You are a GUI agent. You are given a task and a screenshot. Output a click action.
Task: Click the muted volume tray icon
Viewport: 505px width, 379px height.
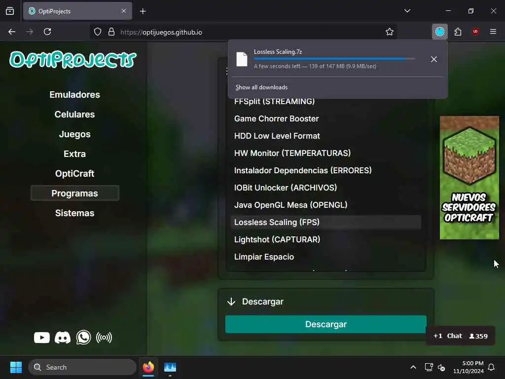[441, 367]
